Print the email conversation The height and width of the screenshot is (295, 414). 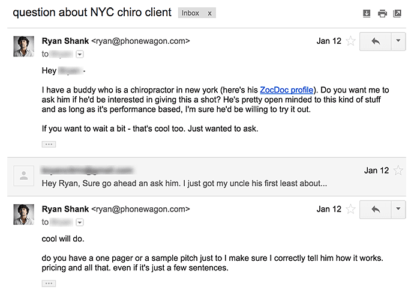pos(382,13)
